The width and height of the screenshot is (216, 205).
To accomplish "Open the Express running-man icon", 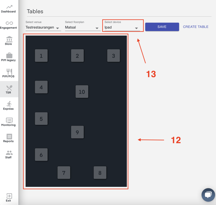I will tap(9, 104).
